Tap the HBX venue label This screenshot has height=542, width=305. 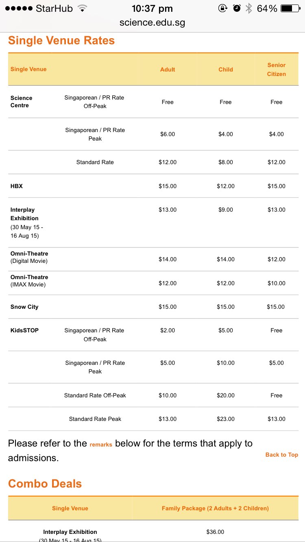tap(17, 186)
